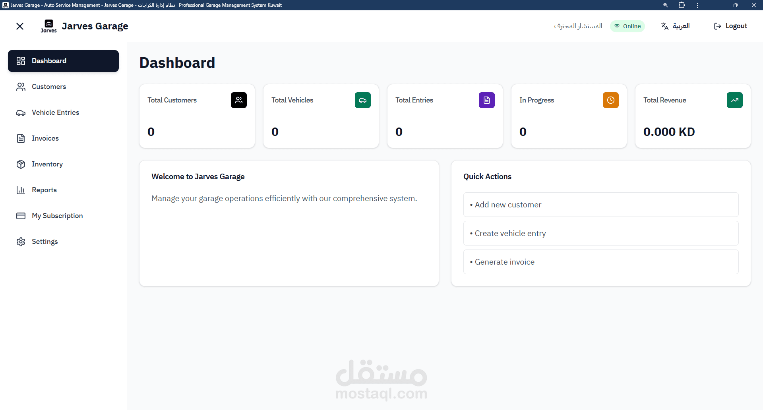Minimize the application window
This screenshot has width=763, height=410.
(x=717, y=5)
